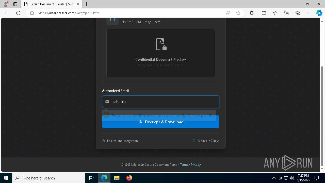
Task: Open the notification center icon
Action: (x=317, y=178)
